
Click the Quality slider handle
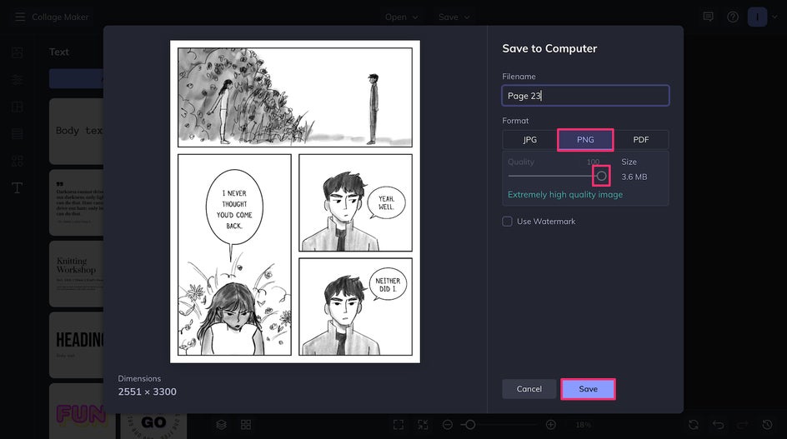click(601, 176)
